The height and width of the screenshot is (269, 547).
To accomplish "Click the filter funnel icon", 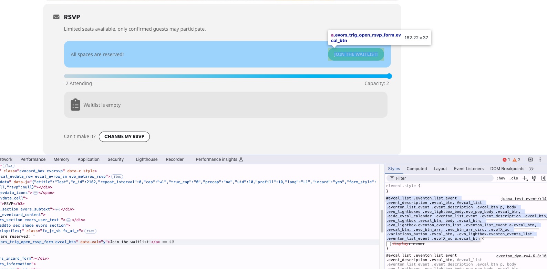I will click(392, 178).
